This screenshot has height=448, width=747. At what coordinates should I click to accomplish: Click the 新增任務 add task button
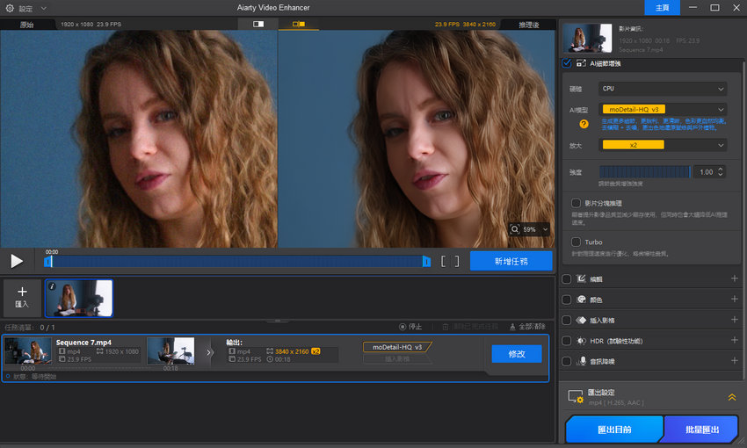511,261
